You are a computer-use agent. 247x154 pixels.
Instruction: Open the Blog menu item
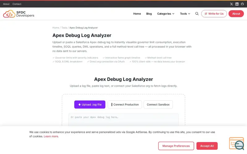click(149, 14)
